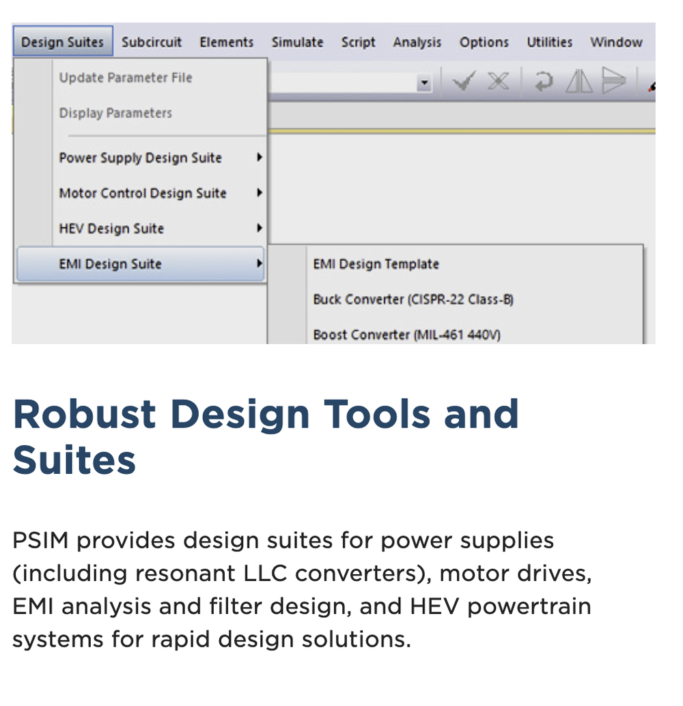
Task: Choose Update Parameter File menu entry
Action: (141, 77)
